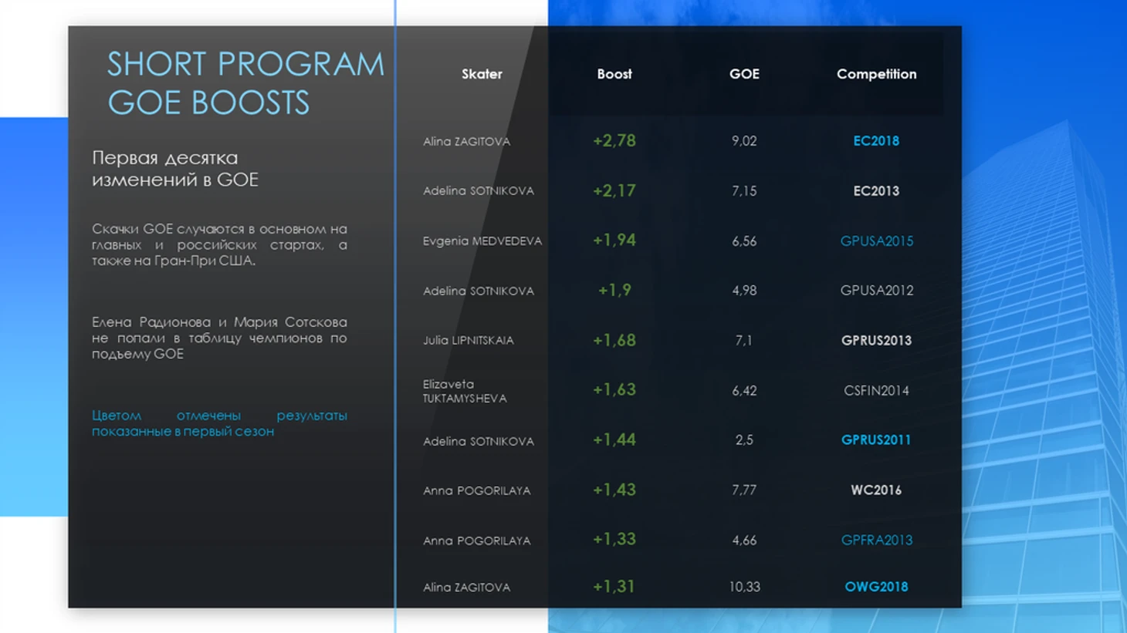The image size is (1127, 633).
Task: Click the competition GPRUS2011
Action: pos(876,440)
